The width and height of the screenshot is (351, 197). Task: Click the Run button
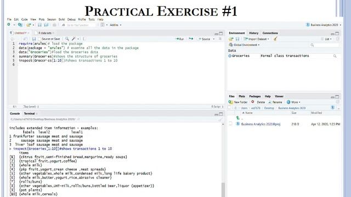[x=179, y=39]
